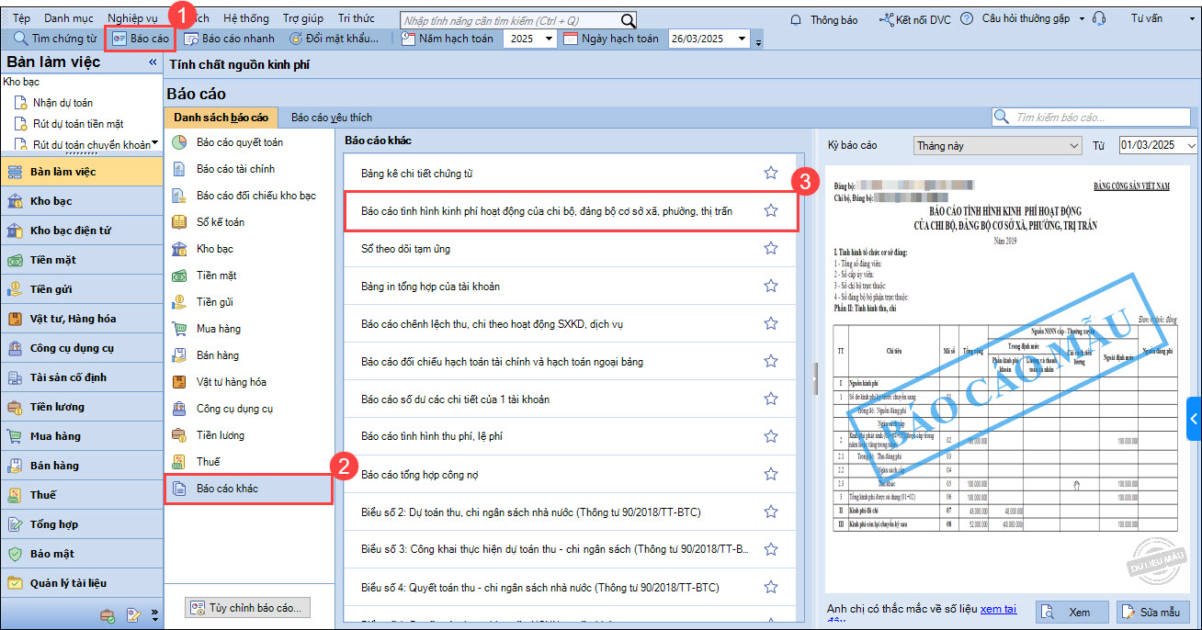This screenshot has width=1202, height=630.
Task: Expand the Kỳ báo cáo period dropdown
Action: 1074,146
